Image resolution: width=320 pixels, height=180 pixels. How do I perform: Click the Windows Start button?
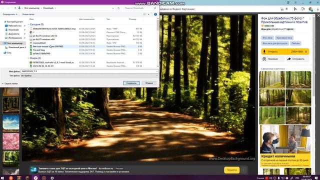2,178
